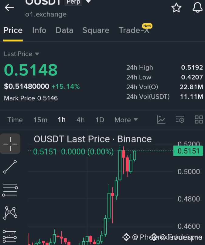Click the Mark Price 0.5146 text
Screen dimensions: 205x245
pos(31,98)
